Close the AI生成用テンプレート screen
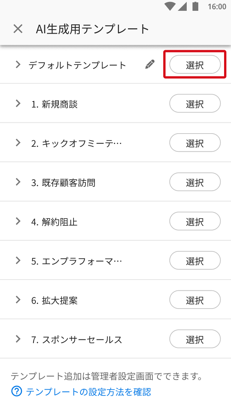This screenshot has width=231, height=412. [18, 29]
